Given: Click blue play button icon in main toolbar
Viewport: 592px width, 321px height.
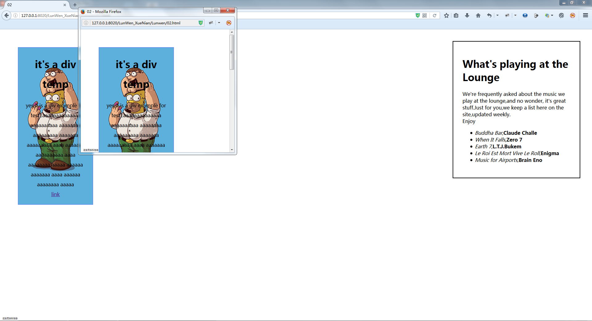Looking at the screenshot, I should coord(525,15).
